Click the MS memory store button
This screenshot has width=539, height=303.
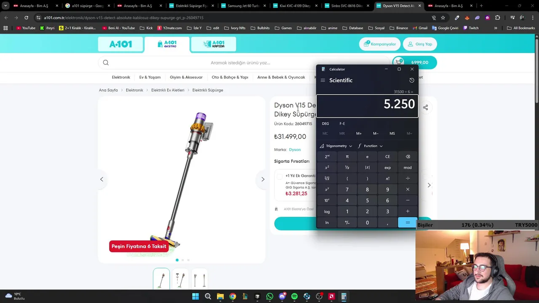click(x=392, y=133)
